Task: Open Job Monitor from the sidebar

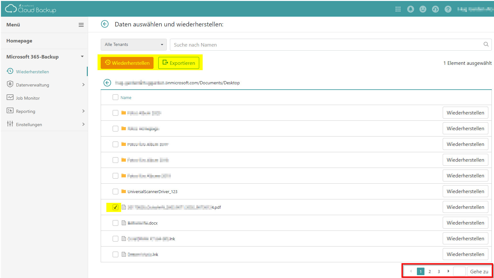Action: click(x=28, y=98)
